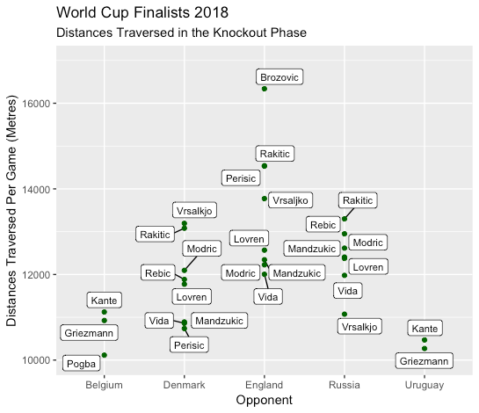Select the Rebic label in the Russia column
The image size is (479, 413).
click(323, 225)
